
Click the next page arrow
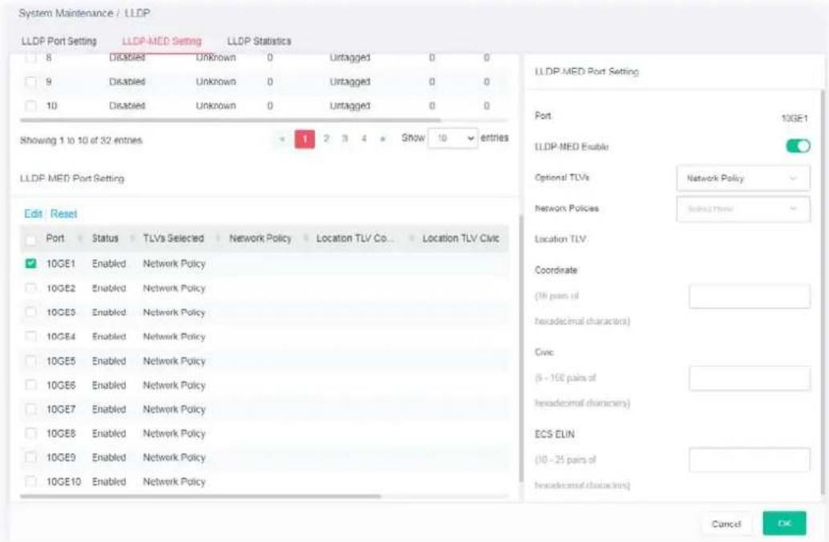tap(382, 139)
